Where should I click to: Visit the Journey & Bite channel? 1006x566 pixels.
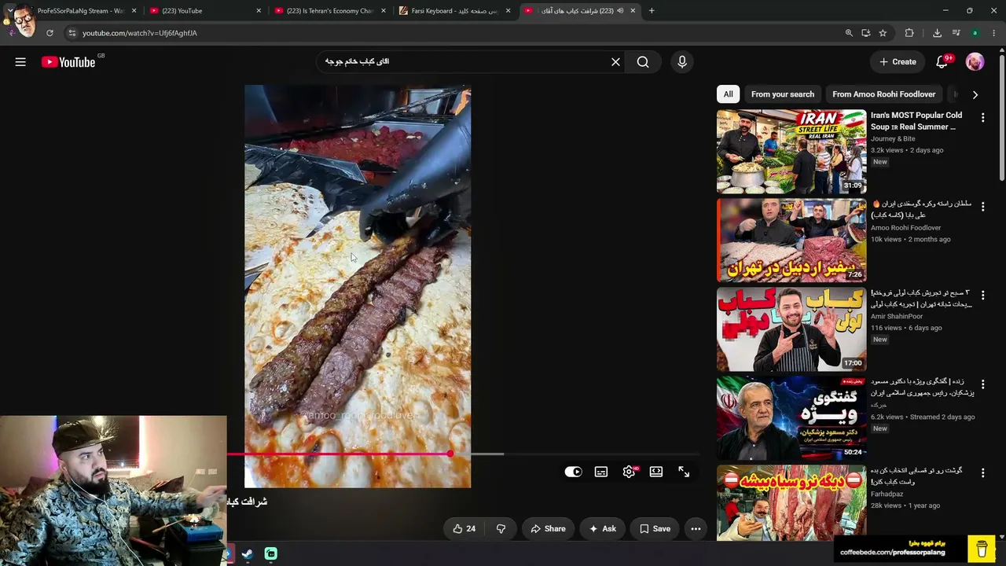pyautogui.click(x=893, y=139)
